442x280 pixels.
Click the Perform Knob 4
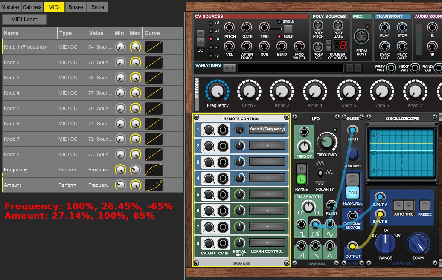315,91
